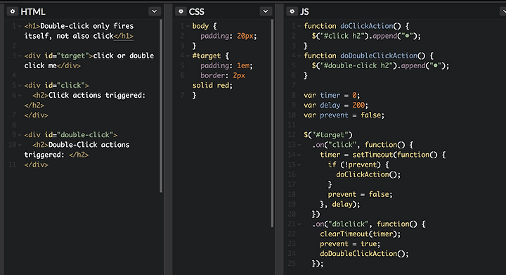Image resolution: width=506 pixels, height=275 pixels.
Task: Collapse fold arrow for 'Double-Click actions' h2 line
Action: pyautogui.click(x=20, y=145)
